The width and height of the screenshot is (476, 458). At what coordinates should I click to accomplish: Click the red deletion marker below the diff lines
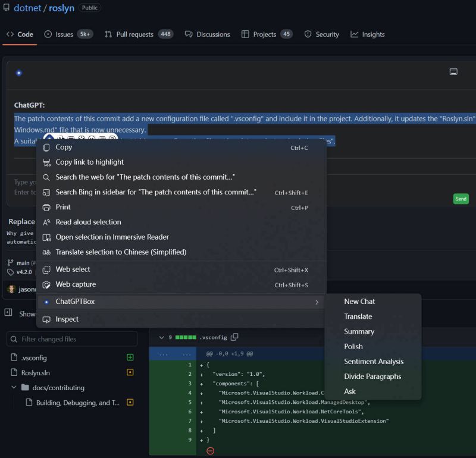211,451
